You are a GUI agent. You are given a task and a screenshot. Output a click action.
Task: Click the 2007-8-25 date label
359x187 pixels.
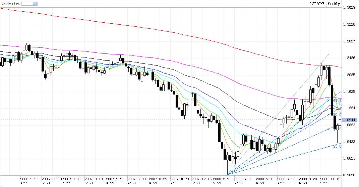(158, 179)
